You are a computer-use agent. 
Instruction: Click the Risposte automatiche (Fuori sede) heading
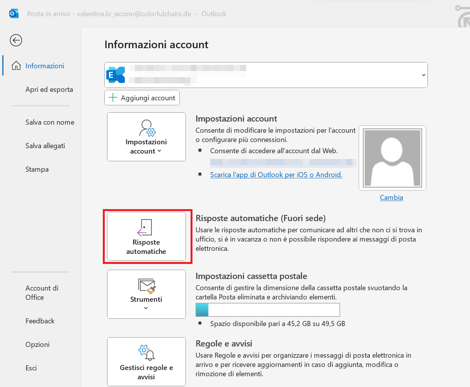261,218
